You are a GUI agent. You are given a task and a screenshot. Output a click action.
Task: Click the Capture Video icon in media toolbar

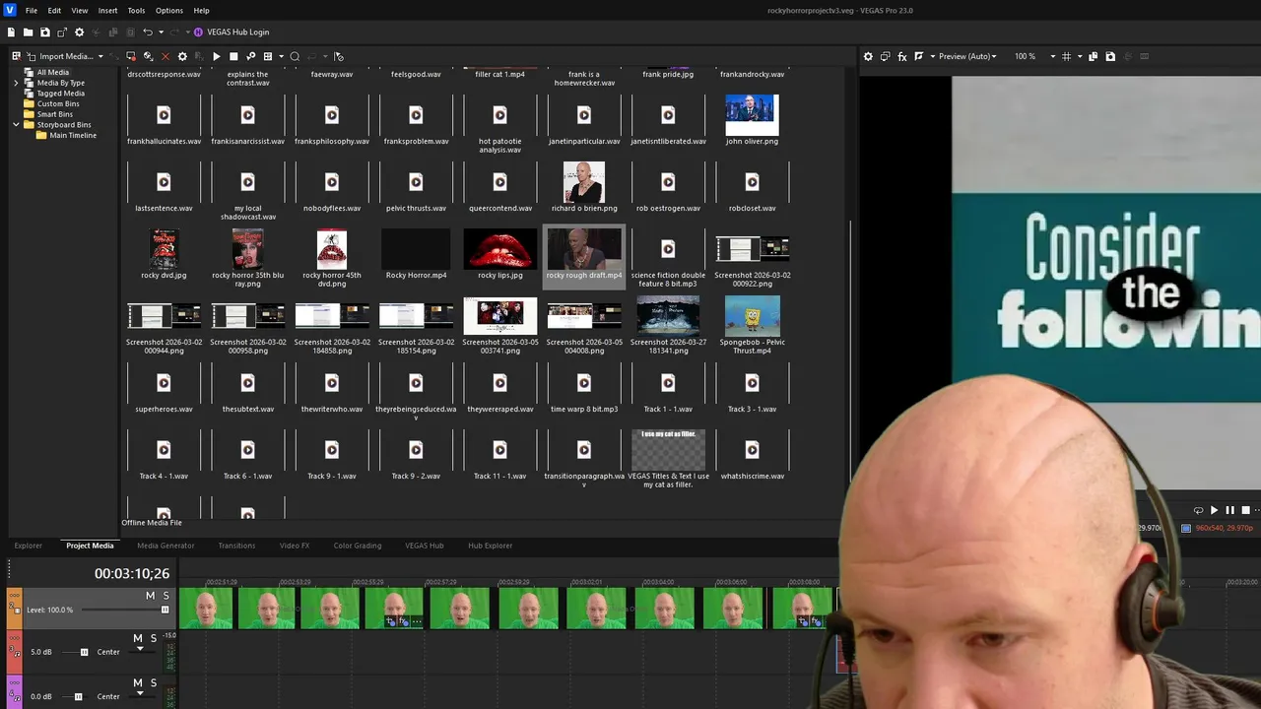[x=130, y=56]
